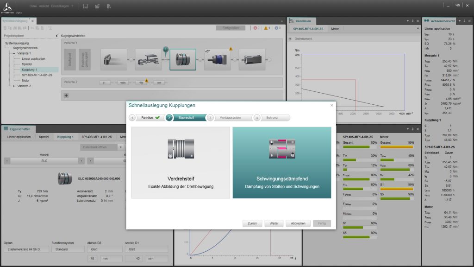Select the spindle component icon in Variante 1
This screenshot has width=474, height=267.
tap(148, 59)
